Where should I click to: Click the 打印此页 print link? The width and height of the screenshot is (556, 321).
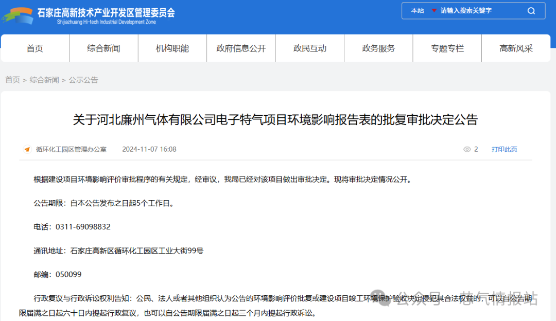[x=504, y=150]
